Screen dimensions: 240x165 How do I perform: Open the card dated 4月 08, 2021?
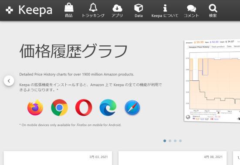pyautogui.click(x=172, y=158)
